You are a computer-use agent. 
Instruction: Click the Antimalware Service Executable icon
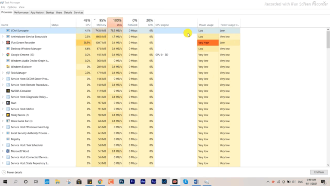[8, 37]
